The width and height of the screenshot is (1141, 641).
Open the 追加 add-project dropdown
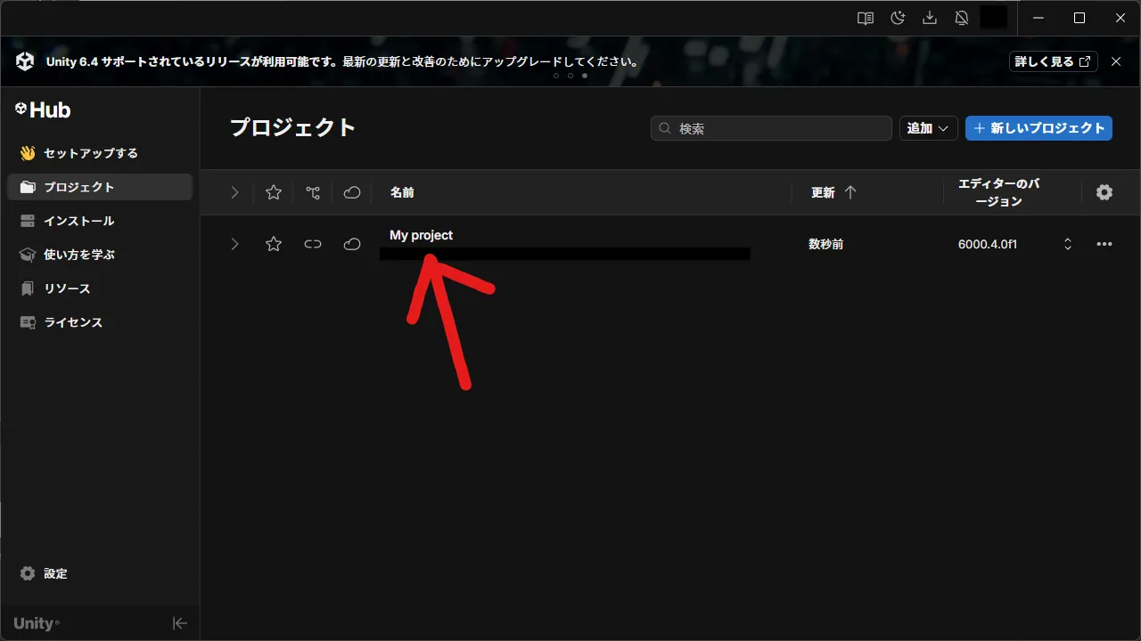tap(928, 128)
